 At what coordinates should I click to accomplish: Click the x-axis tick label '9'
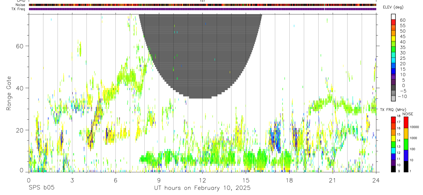point(159,180)
